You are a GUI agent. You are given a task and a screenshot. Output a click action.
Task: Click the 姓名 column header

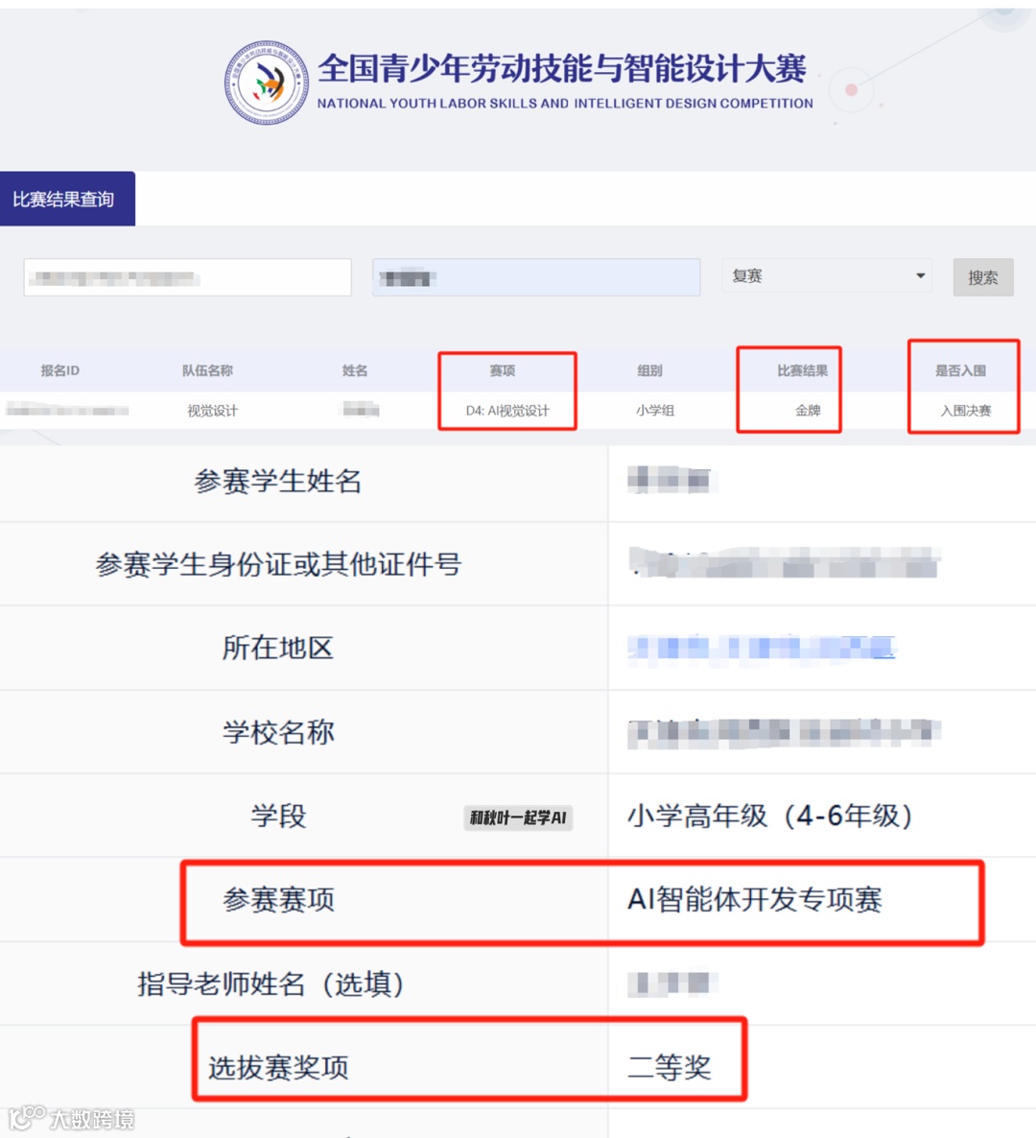(355, 371)
